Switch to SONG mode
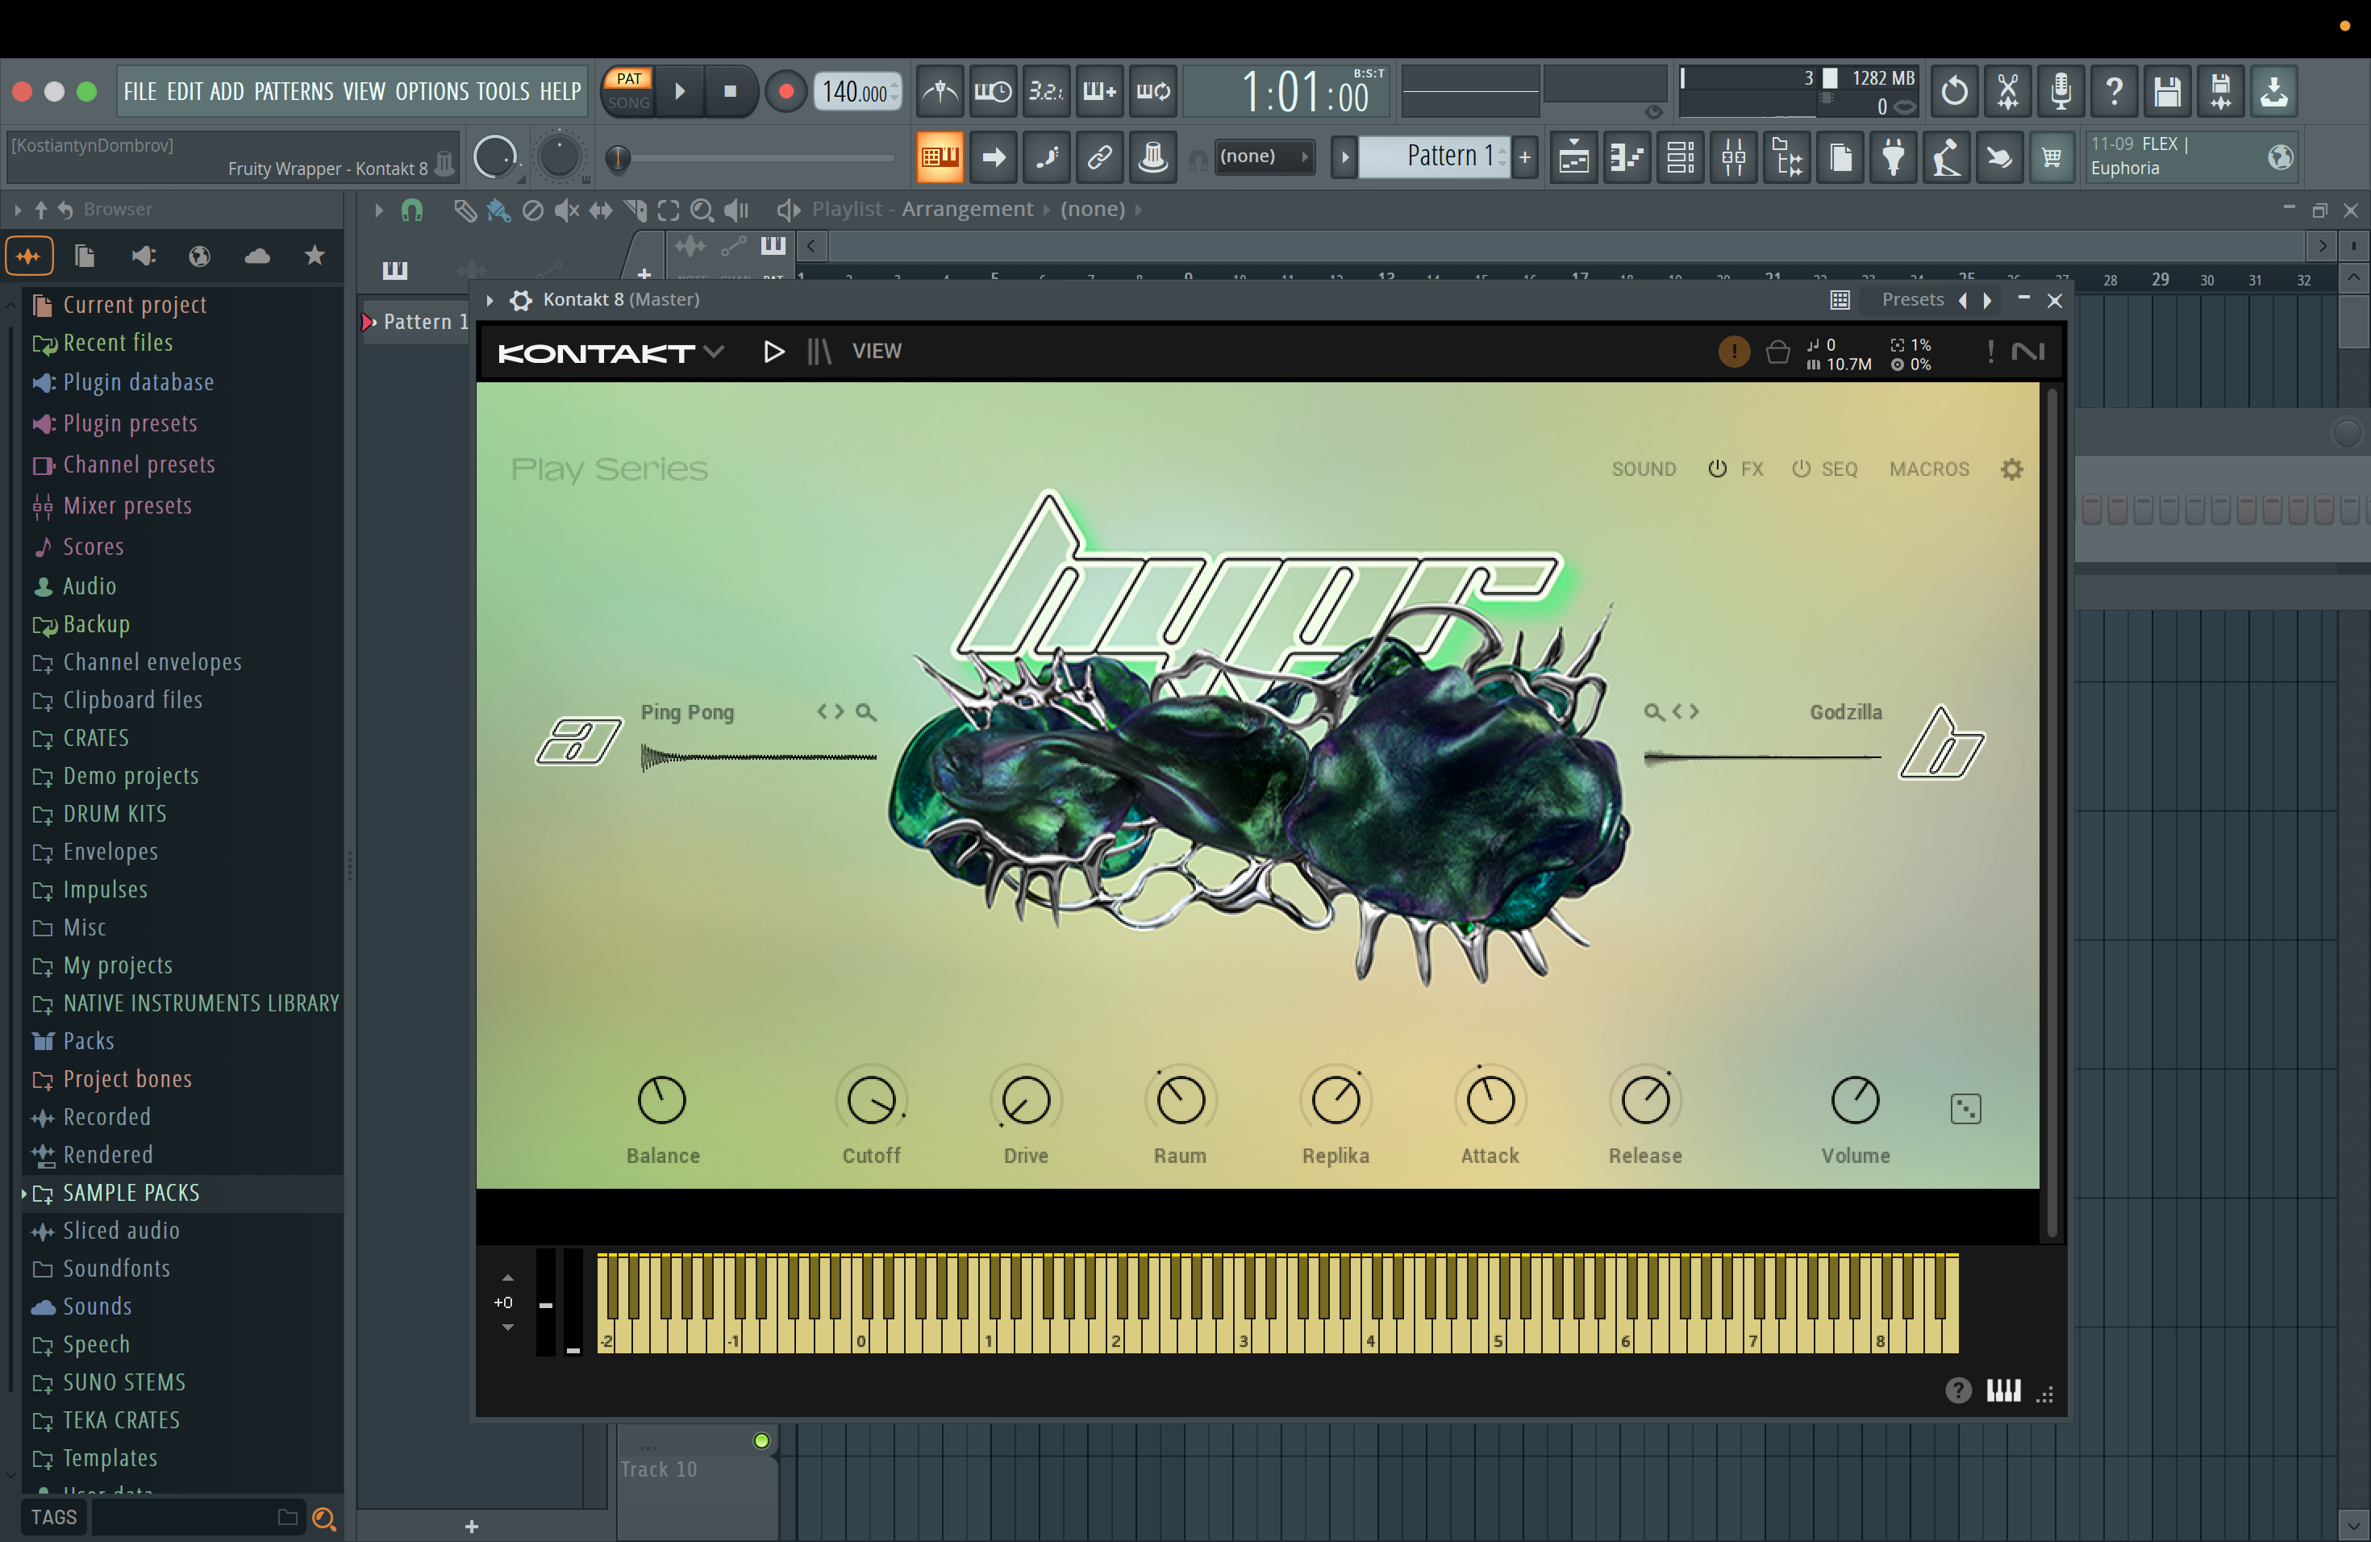 [628, 102]
